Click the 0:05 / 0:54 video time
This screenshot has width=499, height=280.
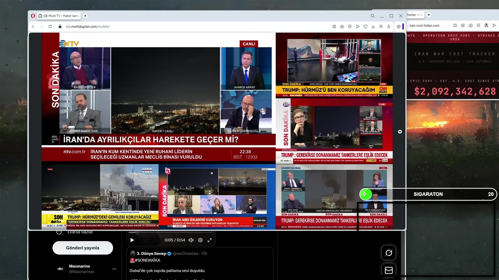tap(175, 240)
